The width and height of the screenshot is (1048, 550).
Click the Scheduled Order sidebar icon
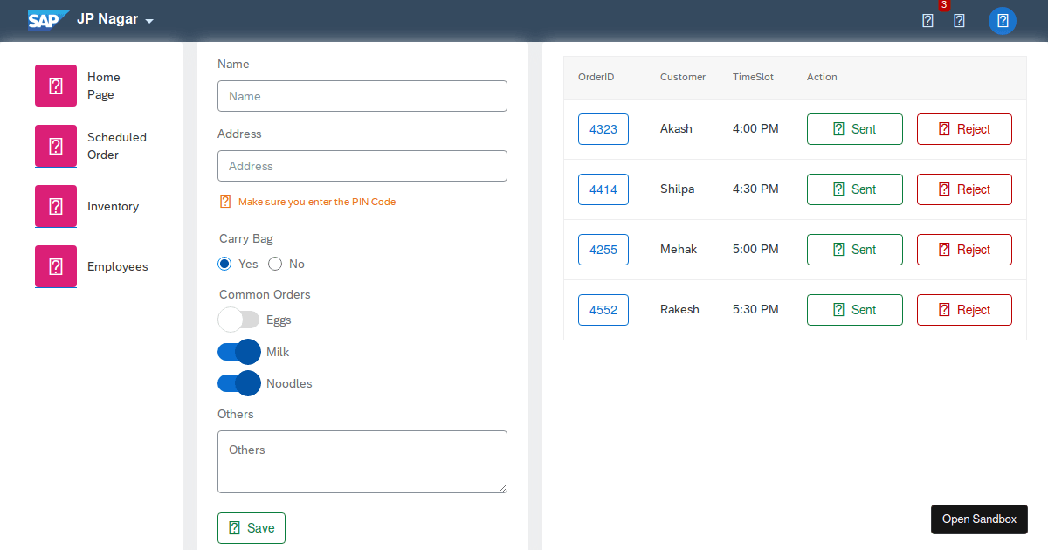pos(55,146)
